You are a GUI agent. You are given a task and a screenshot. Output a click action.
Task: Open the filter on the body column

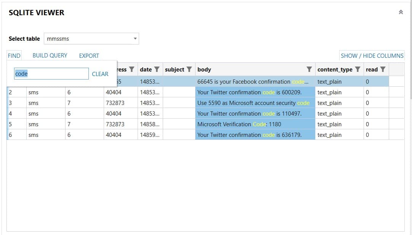coord(310,69)
